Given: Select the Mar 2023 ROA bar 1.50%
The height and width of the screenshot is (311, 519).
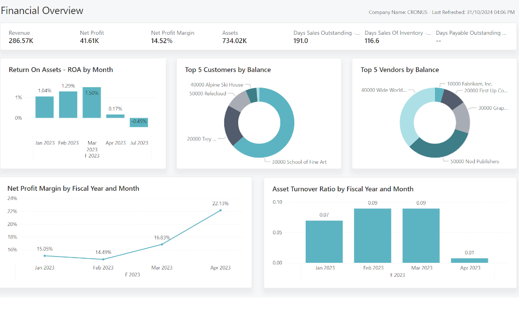Looking at the screenshot, I should pos(92,103).
